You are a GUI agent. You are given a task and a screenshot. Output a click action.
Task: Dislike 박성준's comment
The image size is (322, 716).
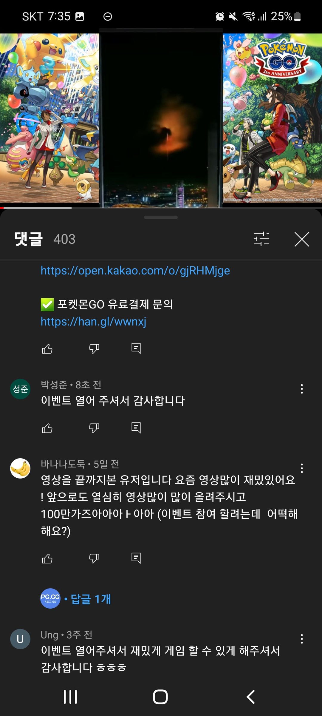click(x=94, y=428)
